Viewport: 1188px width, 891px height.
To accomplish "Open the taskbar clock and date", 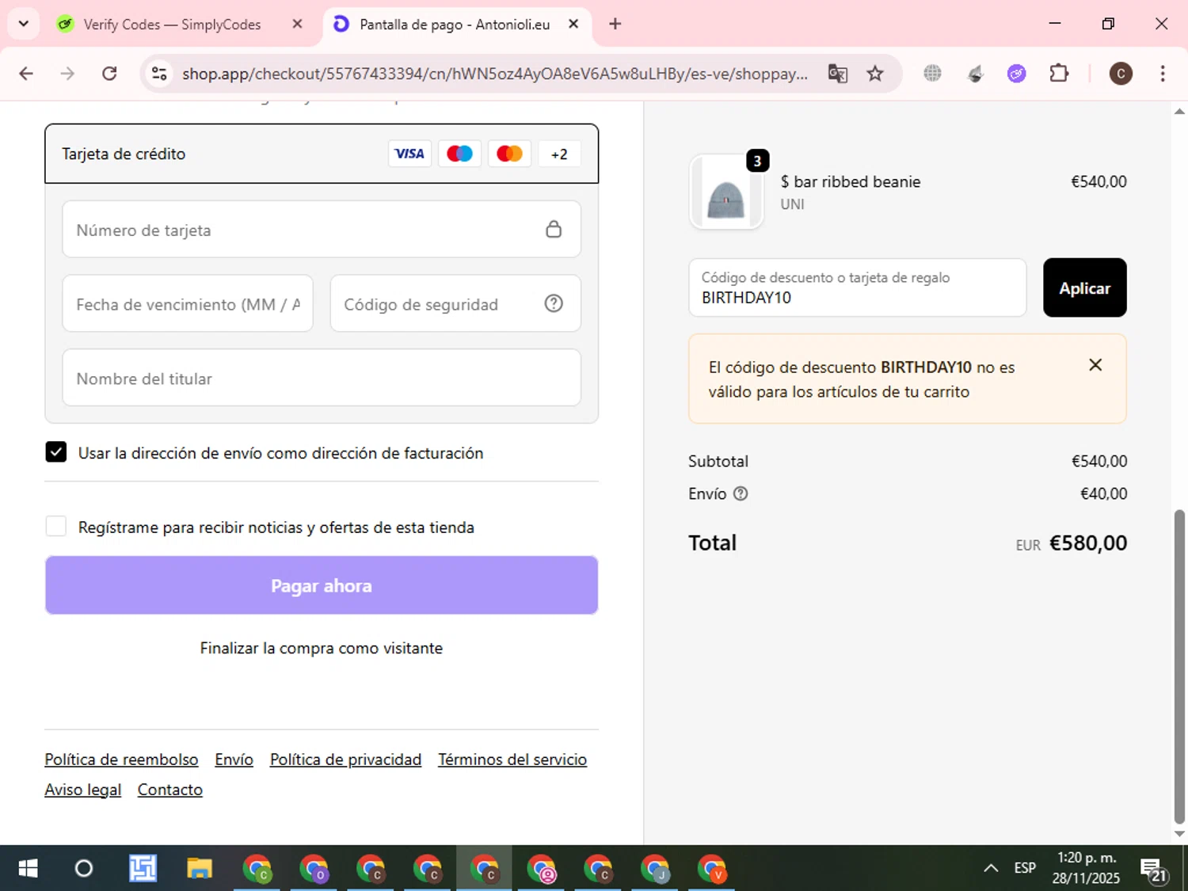I will pyautogui.click(x=1086, y=868).
